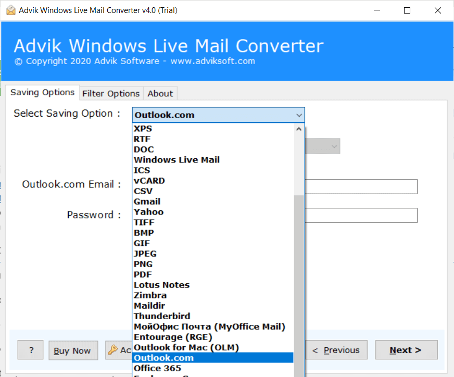Click the Buy Now button

pyautogui.click(x=73, y=350)
